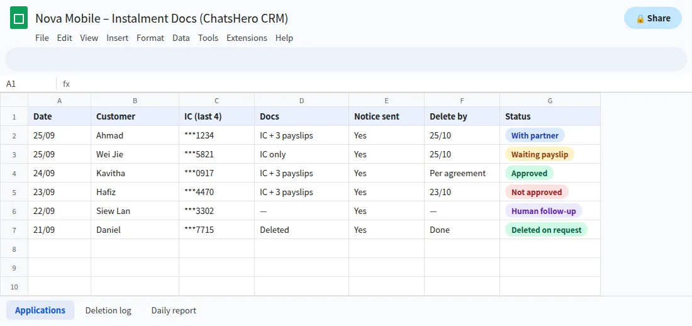Open the View menu

[89, 38]
